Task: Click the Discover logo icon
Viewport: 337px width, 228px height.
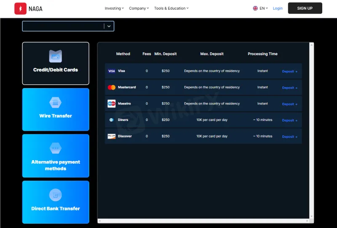Action: pos(112,136)
